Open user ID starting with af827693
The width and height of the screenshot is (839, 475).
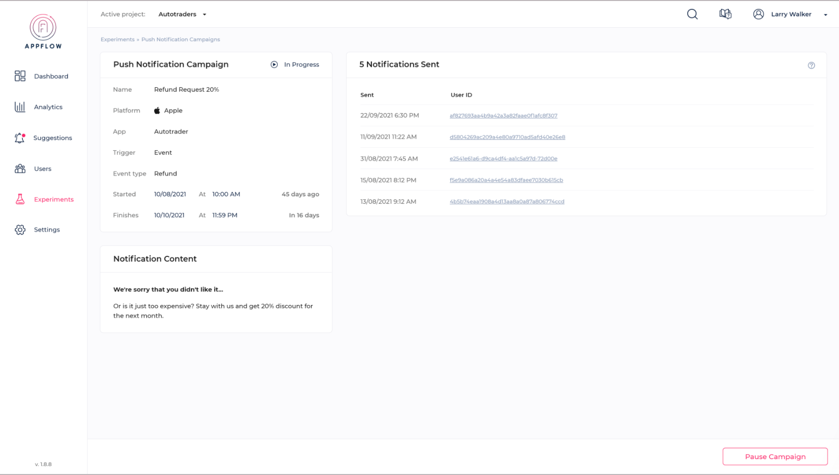tap(503, 116)
